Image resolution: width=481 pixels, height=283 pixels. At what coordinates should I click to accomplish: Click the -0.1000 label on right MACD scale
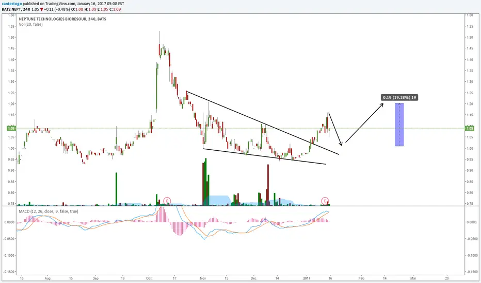[x=471, y=255]
